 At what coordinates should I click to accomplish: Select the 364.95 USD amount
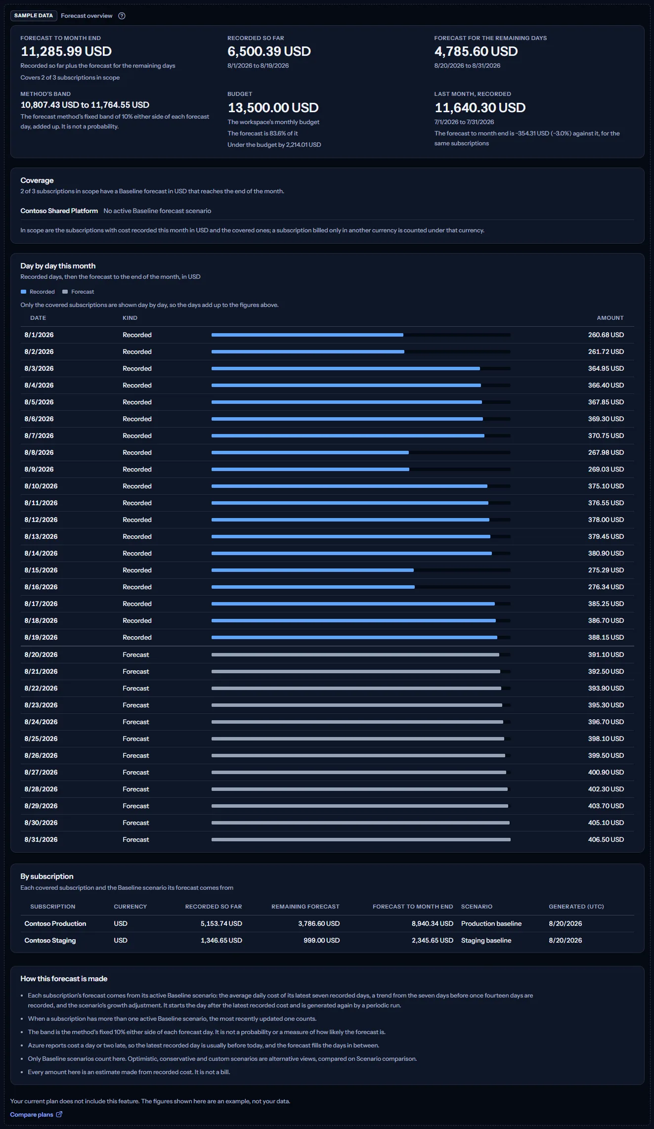point(606,368)
